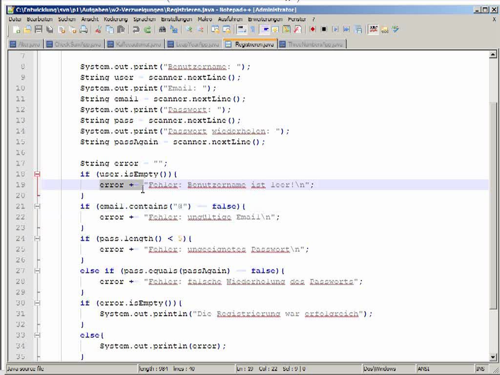Image resolution: width=500 pixels, height=375 pixels.
Task: Open Find with the binoculars icon
Action: [x=162, y=30]
